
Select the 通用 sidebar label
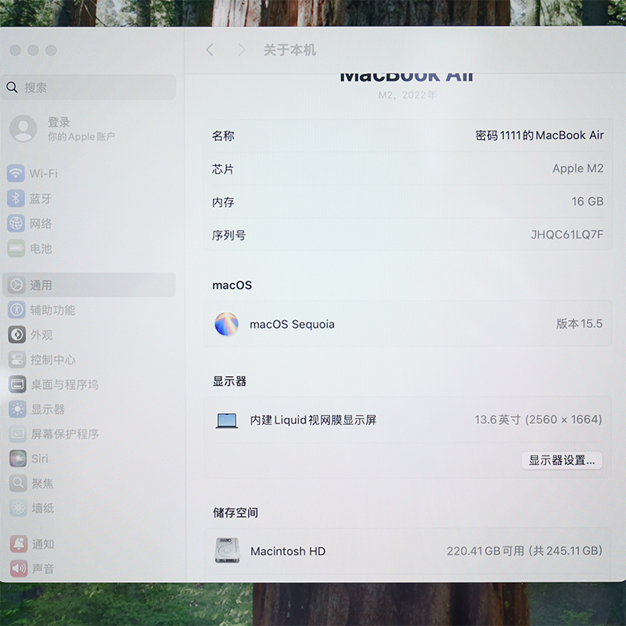click(x=41, y=285)
